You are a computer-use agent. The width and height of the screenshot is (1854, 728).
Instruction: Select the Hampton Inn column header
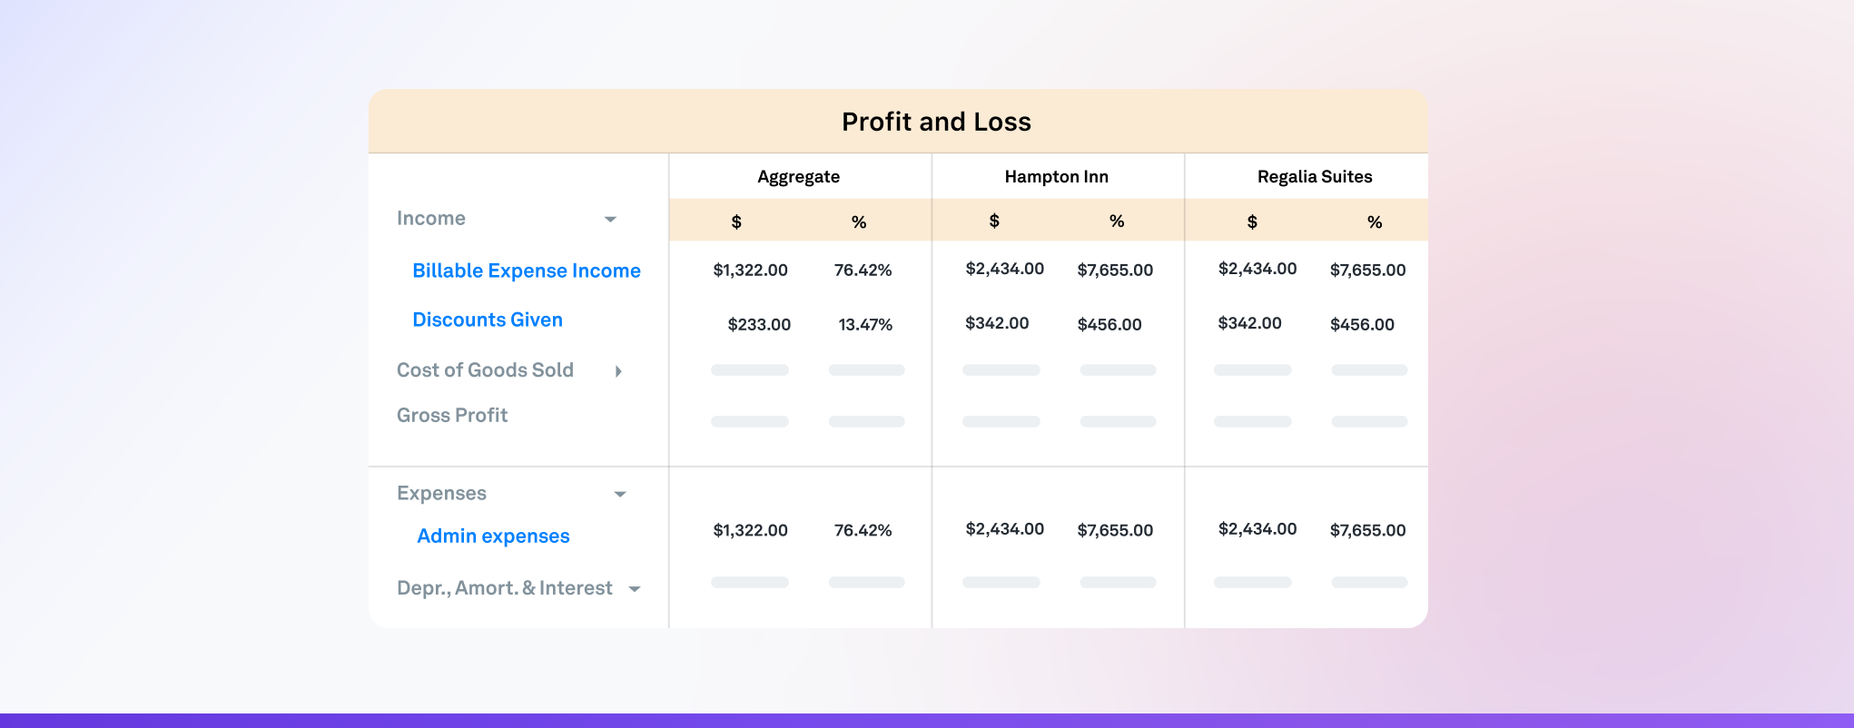(x=1056, y=176)
